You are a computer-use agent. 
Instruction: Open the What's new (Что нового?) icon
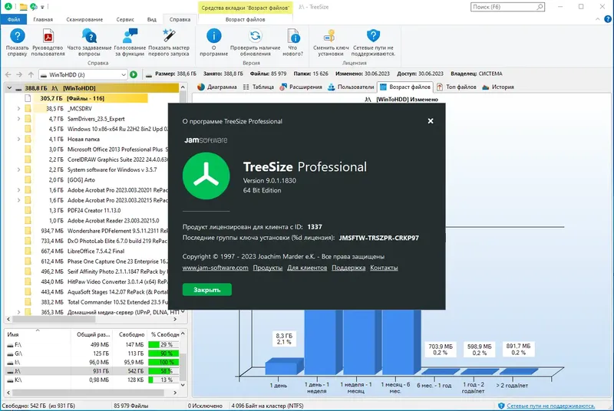pyautogui.click(x=293, y=36)
